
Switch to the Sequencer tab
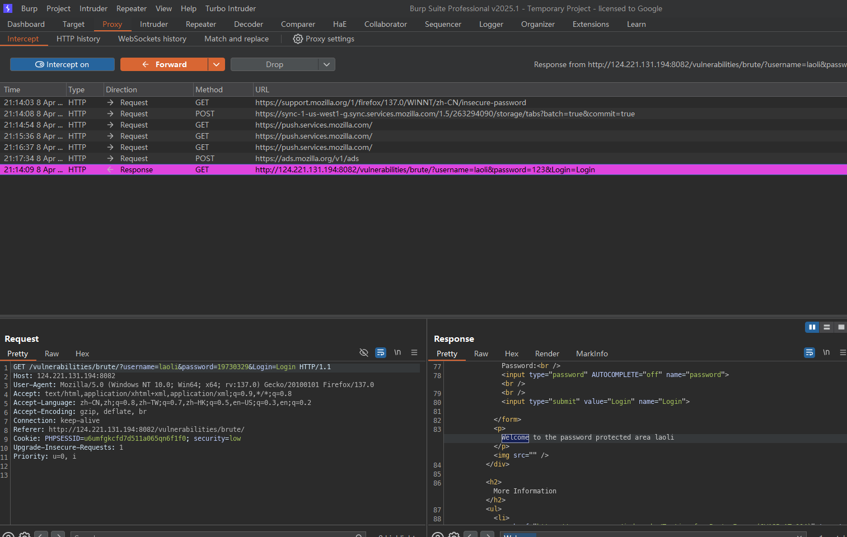[443, 24]
